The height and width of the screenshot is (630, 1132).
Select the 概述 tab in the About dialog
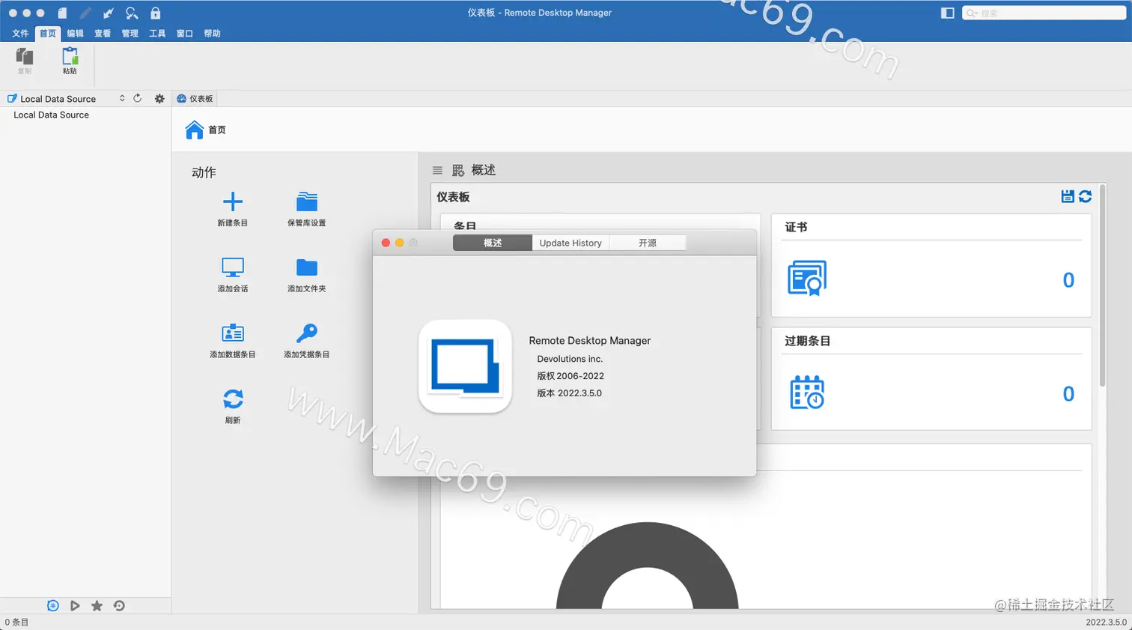(x=493, y=243)
